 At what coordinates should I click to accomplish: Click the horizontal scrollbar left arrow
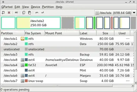click(x=2, y=86)
